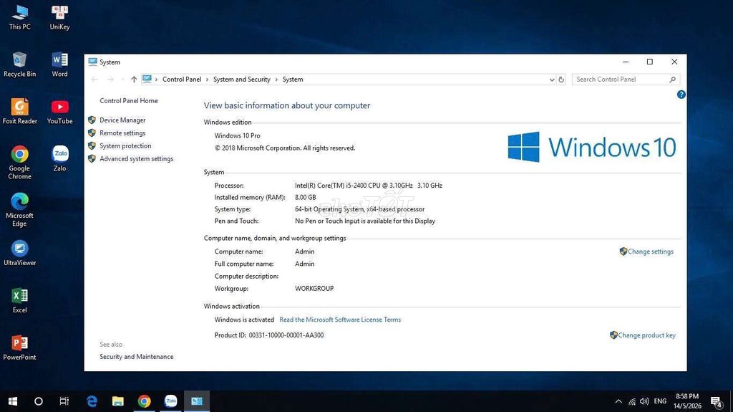Open the Windows Start menu
This screenshot has width=733, height=412.
click(13, 401)
